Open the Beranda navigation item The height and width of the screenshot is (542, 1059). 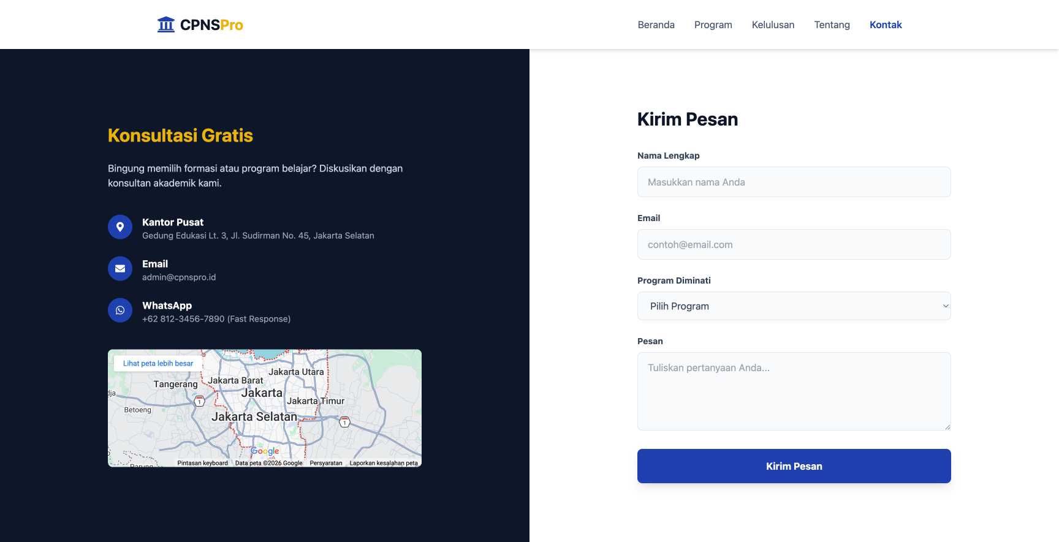pos(656,24)
